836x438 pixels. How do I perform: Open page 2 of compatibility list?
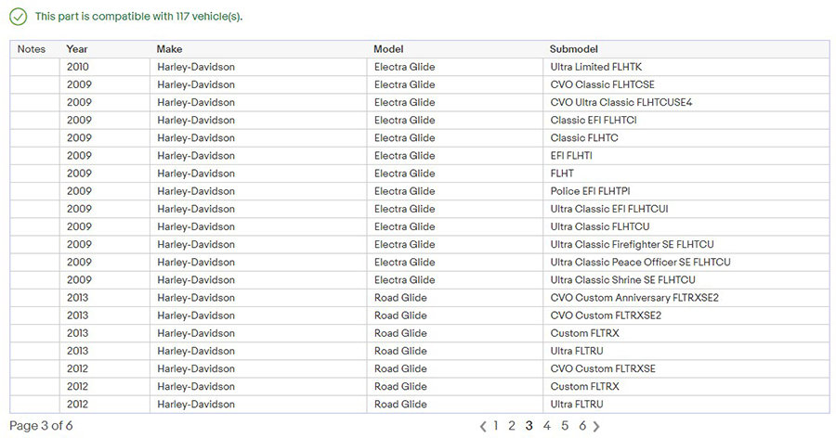click(512, 425)
